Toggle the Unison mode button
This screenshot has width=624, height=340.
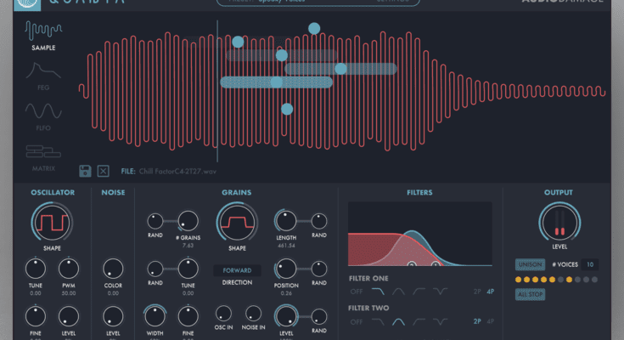pyautogui.click(x=530, y=264)
